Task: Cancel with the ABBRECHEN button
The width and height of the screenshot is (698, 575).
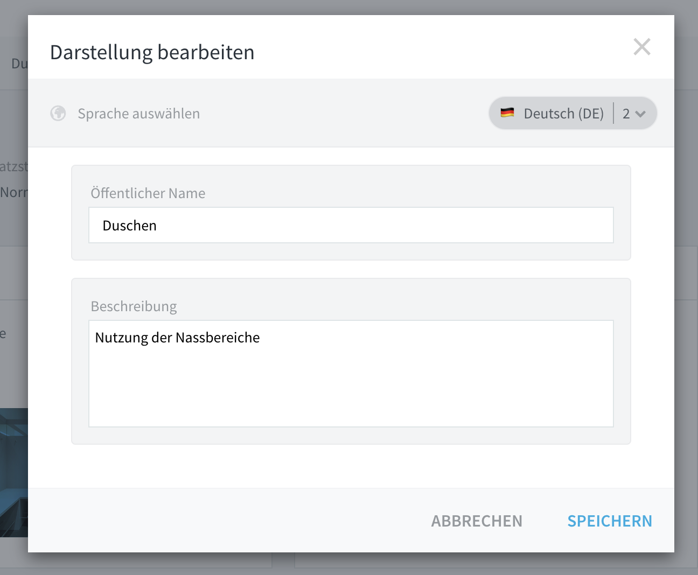Action: point(477,521)
